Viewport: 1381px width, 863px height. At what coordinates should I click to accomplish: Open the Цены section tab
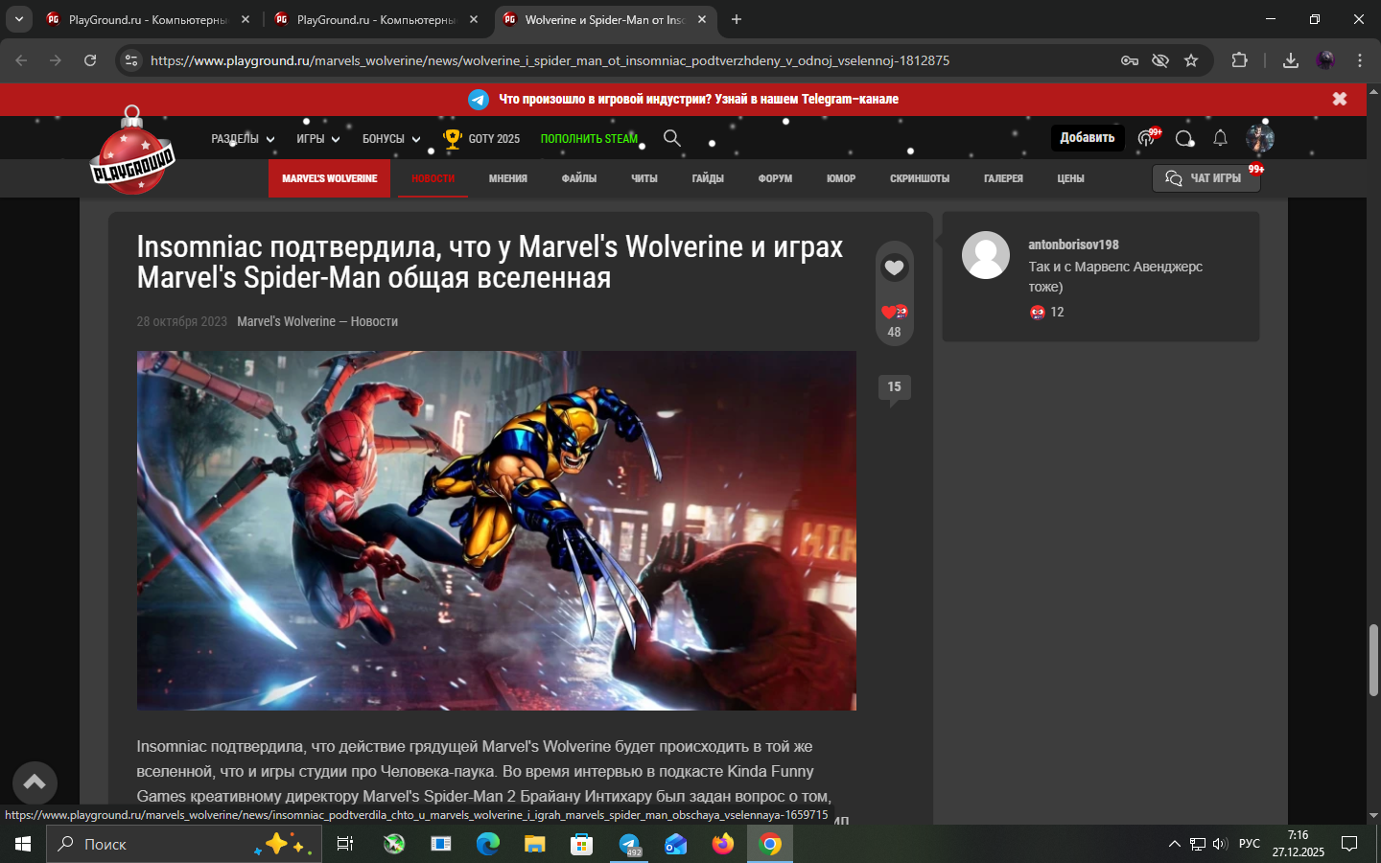click(x=1070, y=178)
